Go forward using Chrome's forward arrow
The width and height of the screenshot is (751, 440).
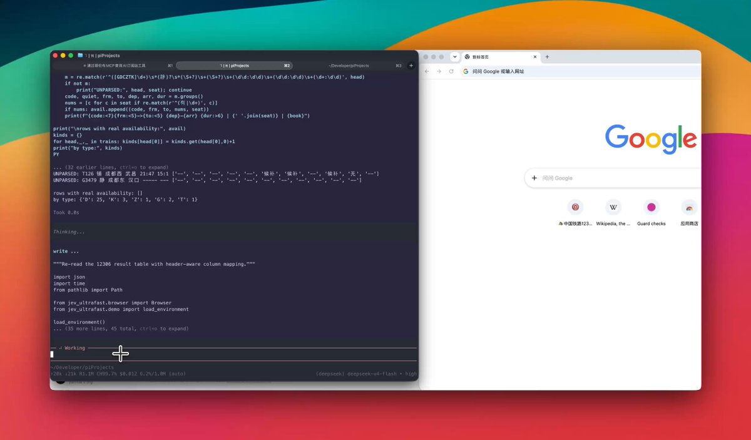point(439,71)
